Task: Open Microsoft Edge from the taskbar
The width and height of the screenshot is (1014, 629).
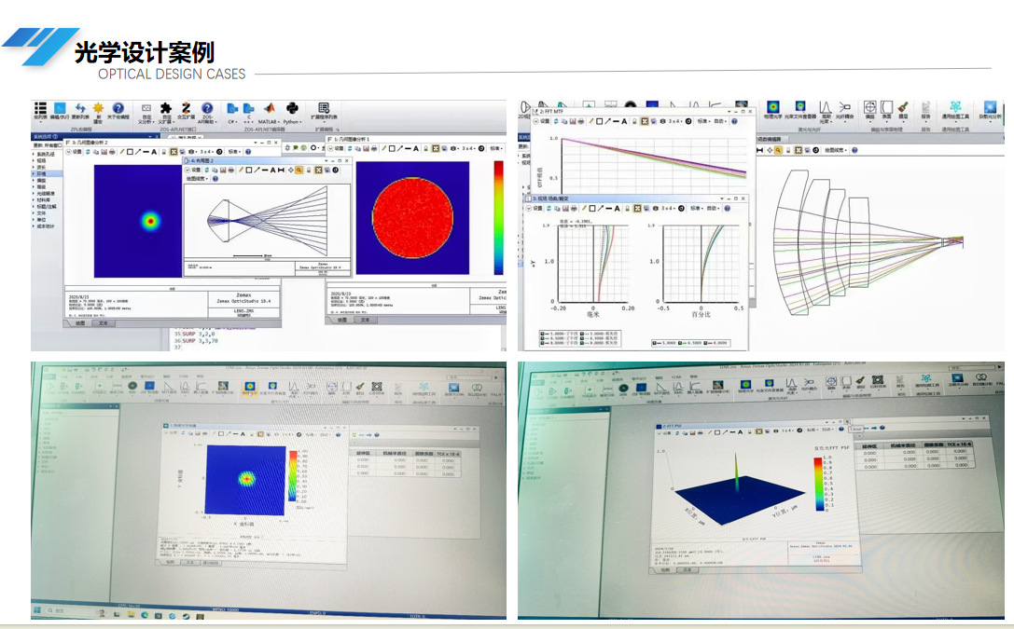Action: (145, 614)
